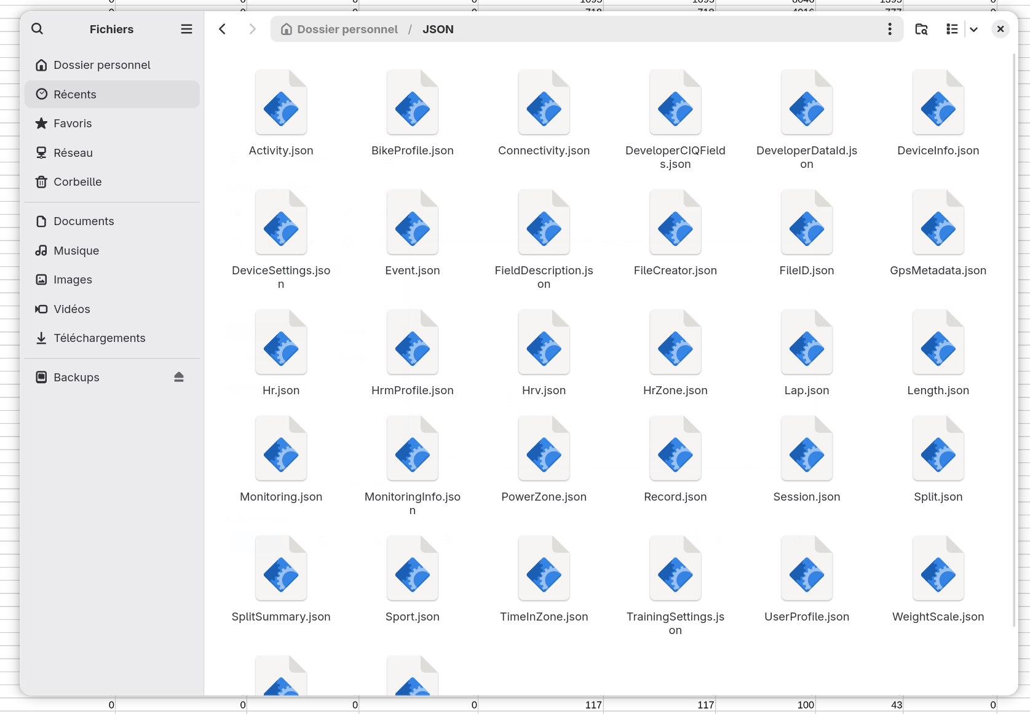Image resolution: width=1030 pixels, height=714 pixels.
Task: Select Récents in sidebar
Action: tap(112, 94)
